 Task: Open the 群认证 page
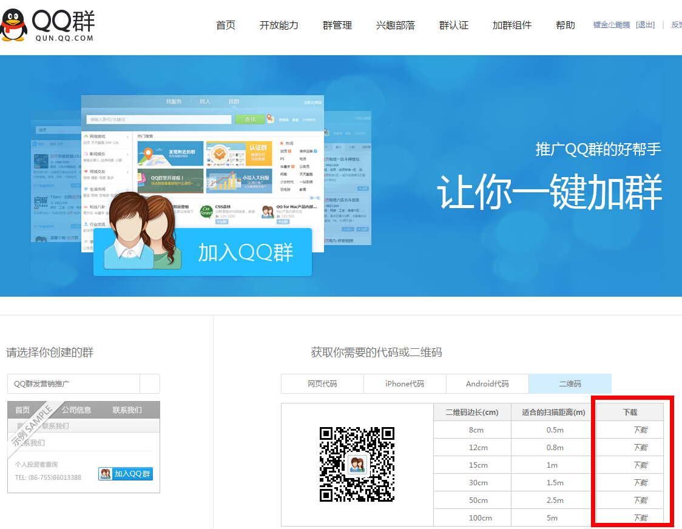click(x=453, y=25)
